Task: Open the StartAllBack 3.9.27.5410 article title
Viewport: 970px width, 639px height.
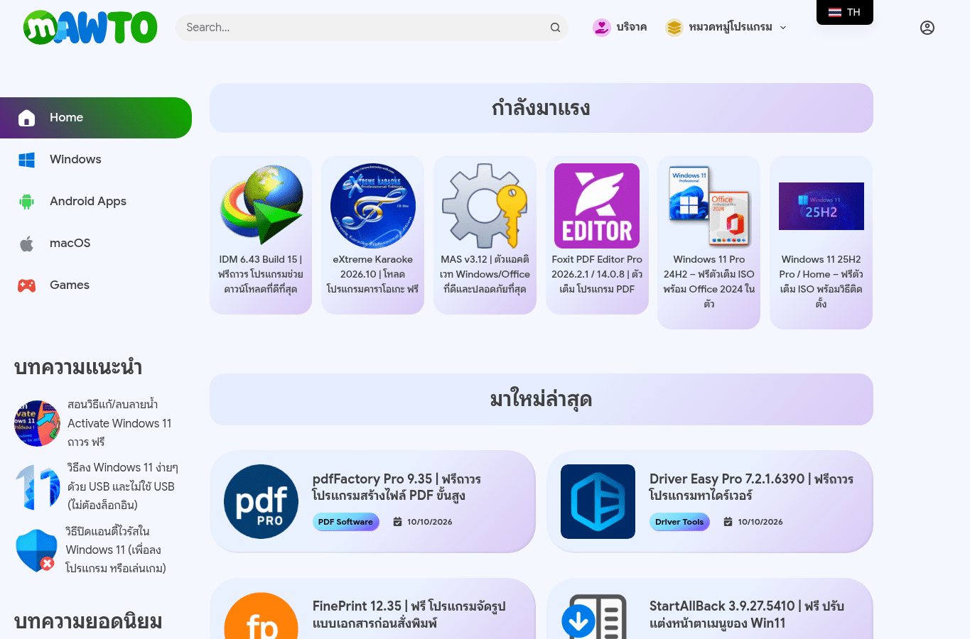Action: click(x=747, y=615)
